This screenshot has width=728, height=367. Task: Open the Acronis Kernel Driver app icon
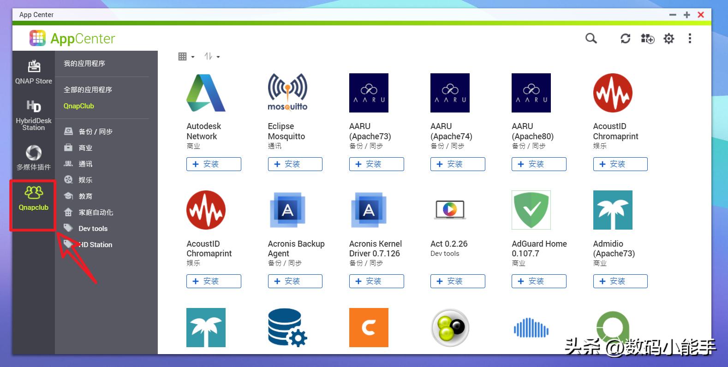(369, 210)
